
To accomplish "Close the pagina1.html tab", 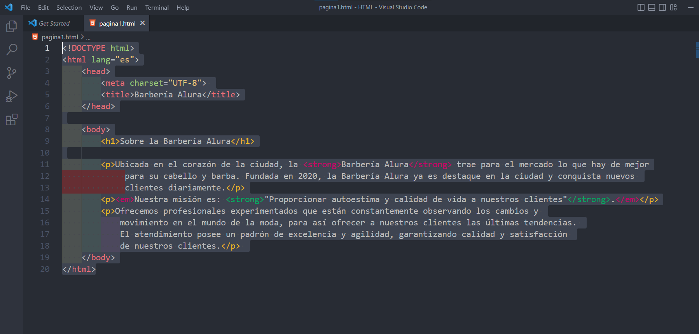I will pyautogui.click(x=143, y=23).
